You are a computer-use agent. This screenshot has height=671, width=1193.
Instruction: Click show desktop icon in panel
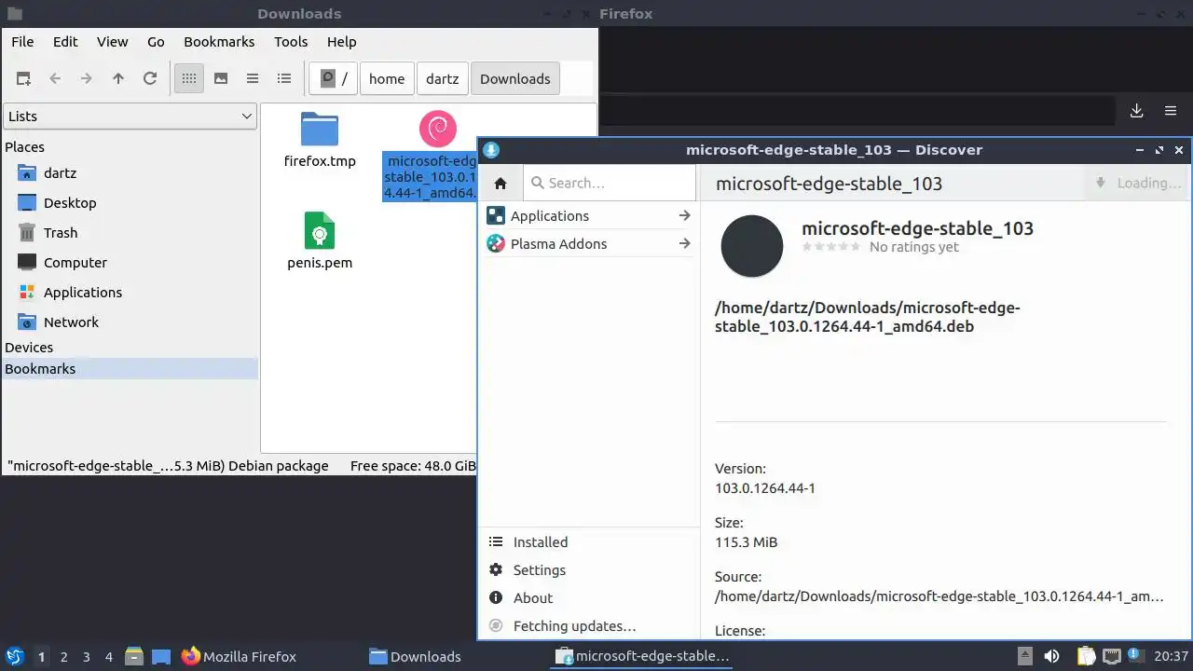coord(161,656)
